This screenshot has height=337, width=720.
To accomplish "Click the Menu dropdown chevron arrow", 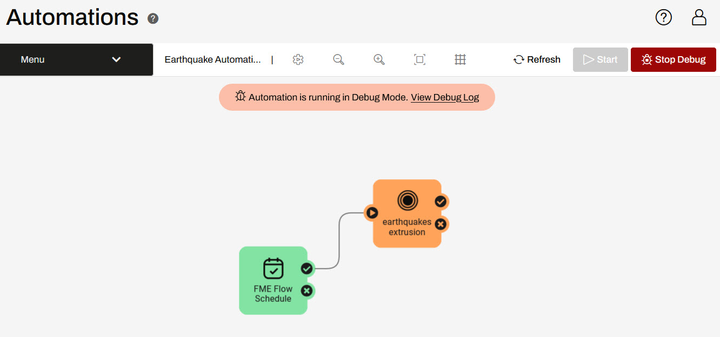I will pos(116,59).
